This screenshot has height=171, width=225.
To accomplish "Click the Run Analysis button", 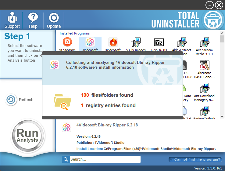I will click(27, 136).
